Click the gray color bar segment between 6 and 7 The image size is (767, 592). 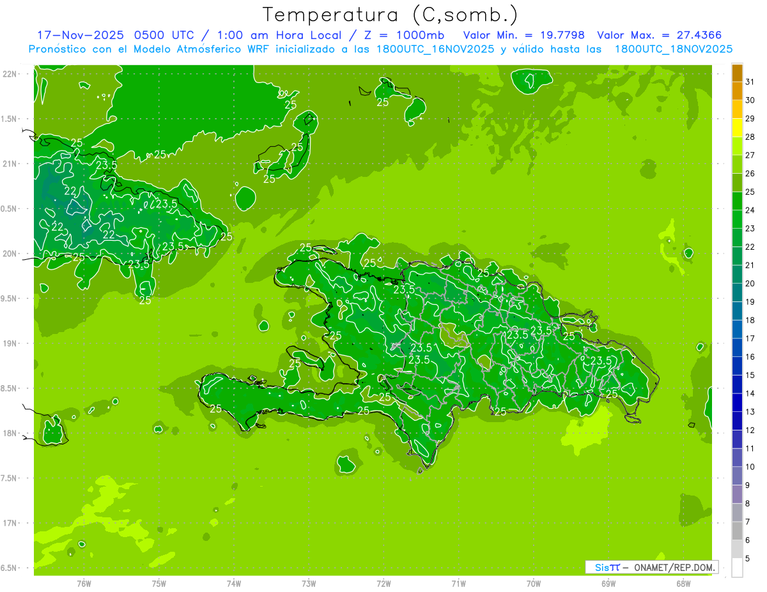tap(737, 531)
